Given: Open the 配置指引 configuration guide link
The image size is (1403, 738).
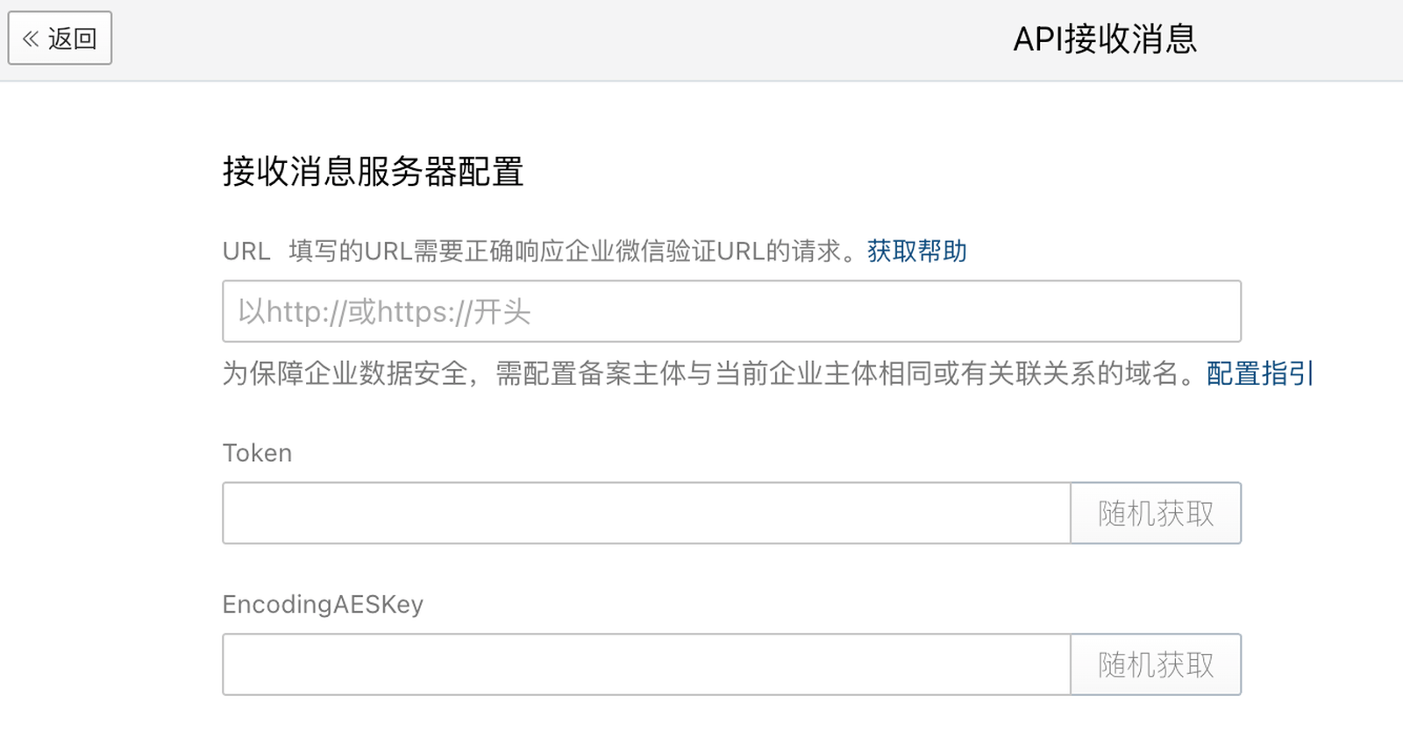Looking at the screenshot, I should pos(1259,373).
